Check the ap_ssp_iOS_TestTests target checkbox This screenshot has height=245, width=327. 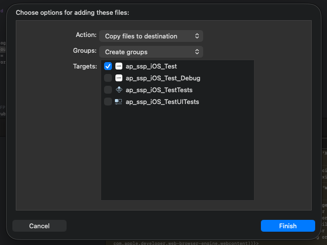pyautogui.click(x=108, y=90)
